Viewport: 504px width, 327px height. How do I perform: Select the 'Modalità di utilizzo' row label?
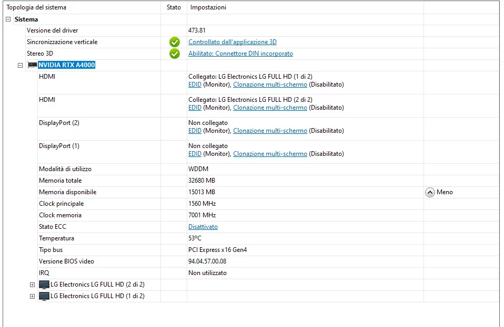click(65, 169)
